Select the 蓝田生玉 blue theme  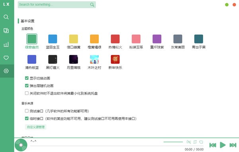coord(53,39)
